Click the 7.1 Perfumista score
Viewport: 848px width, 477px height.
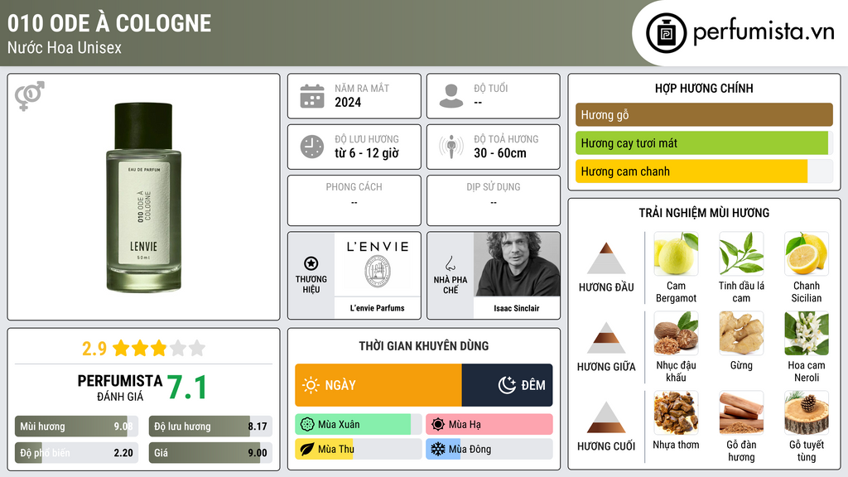pyautogui.click(x=186, y=388)
